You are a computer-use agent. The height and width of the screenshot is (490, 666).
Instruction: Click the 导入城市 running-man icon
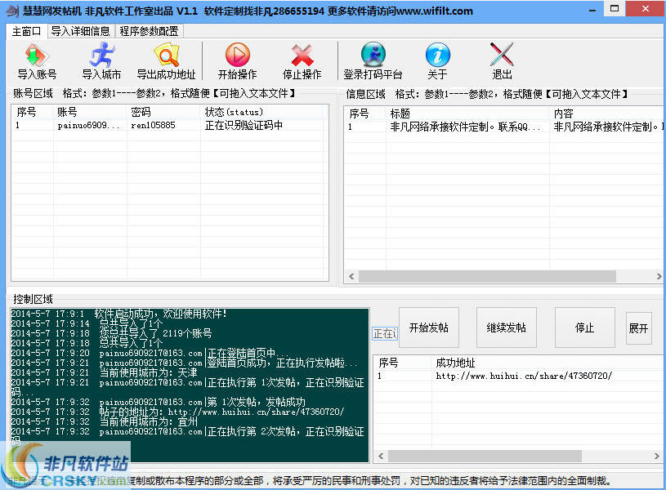tap(101, 56)
